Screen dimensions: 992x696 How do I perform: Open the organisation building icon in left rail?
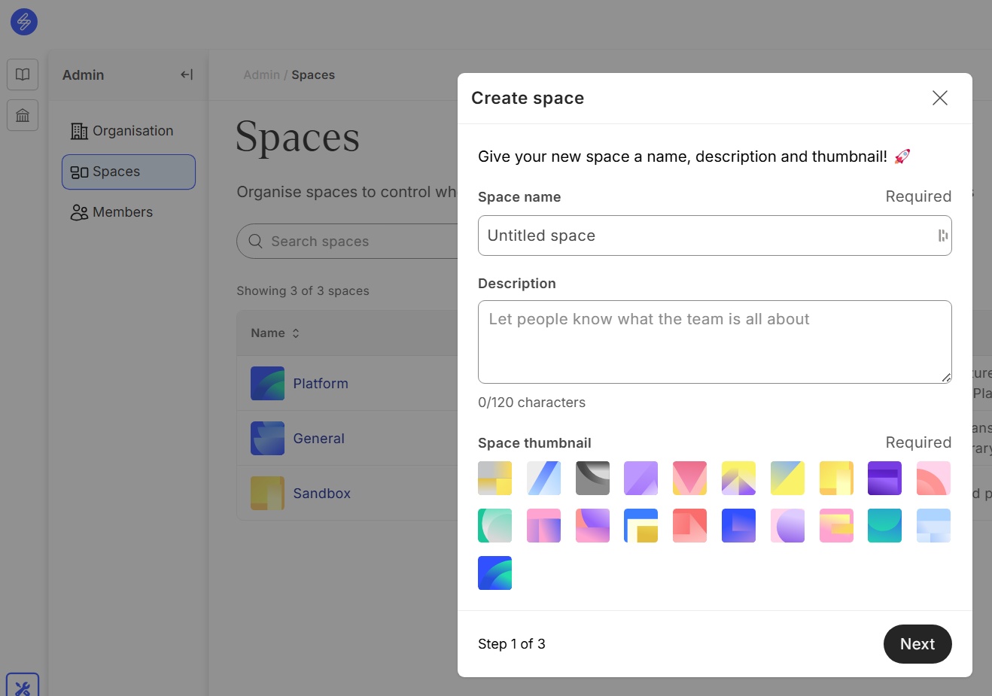[x=23, y=115]
